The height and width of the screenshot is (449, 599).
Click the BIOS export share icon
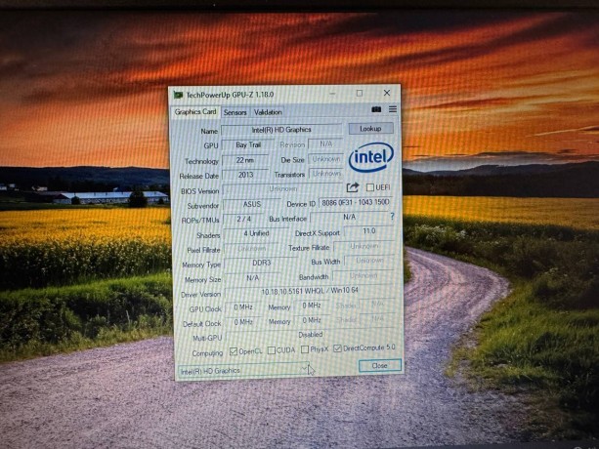click(x=352, y=187)
